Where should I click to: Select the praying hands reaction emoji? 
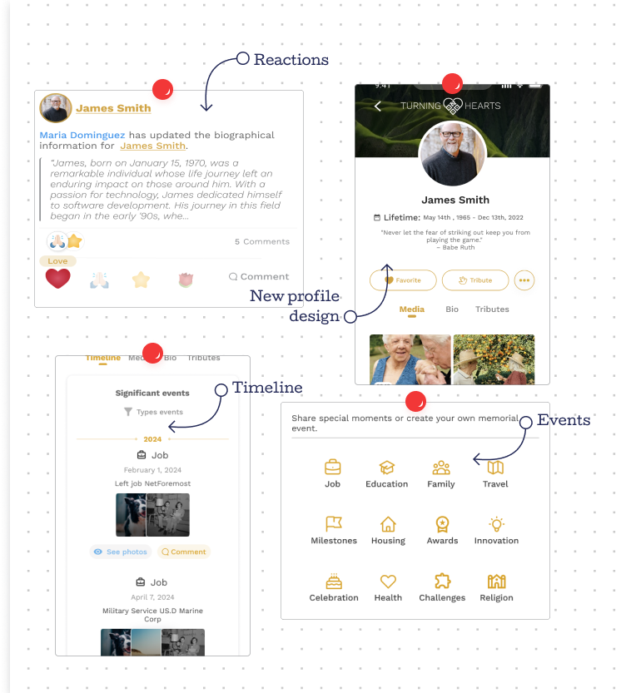[x=100, y=280]
